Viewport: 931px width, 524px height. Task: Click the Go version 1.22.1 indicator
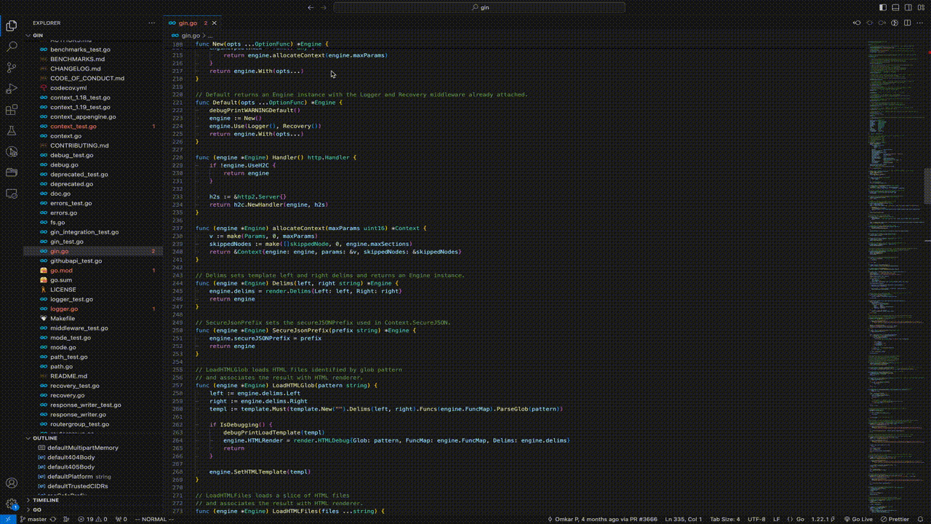pos(822,519)
